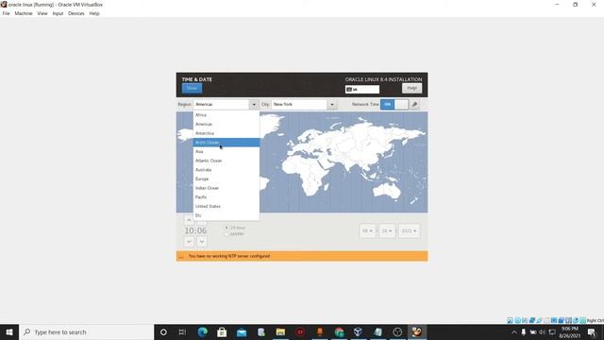Click the Done button in Time & Date
This screenshot has width=604, height=340.
tap(192, 88)
